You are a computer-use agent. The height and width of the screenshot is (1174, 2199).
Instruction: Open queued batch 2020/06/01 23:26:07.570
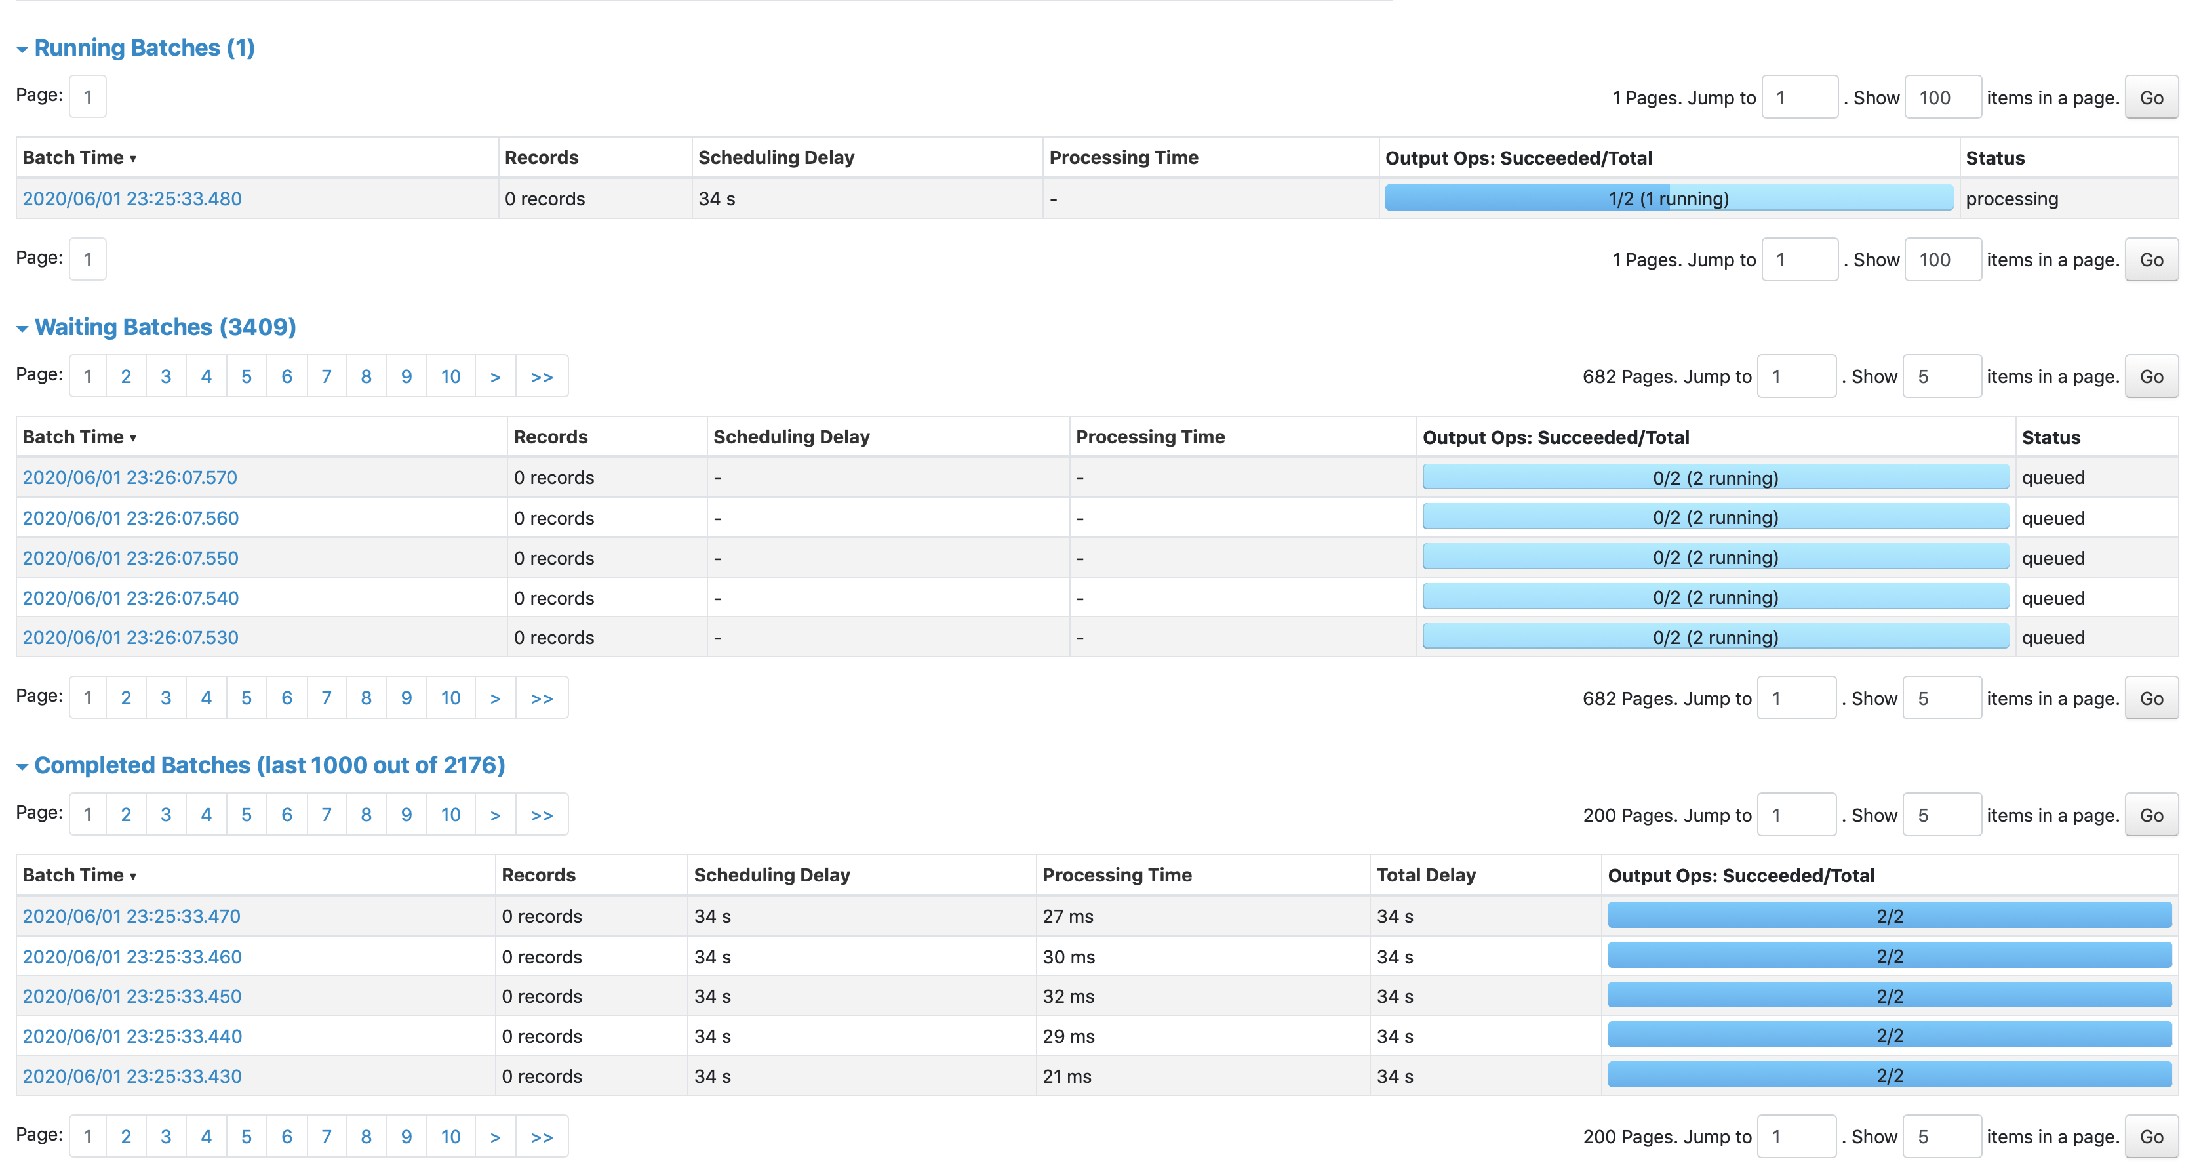[x=130, y=477]
